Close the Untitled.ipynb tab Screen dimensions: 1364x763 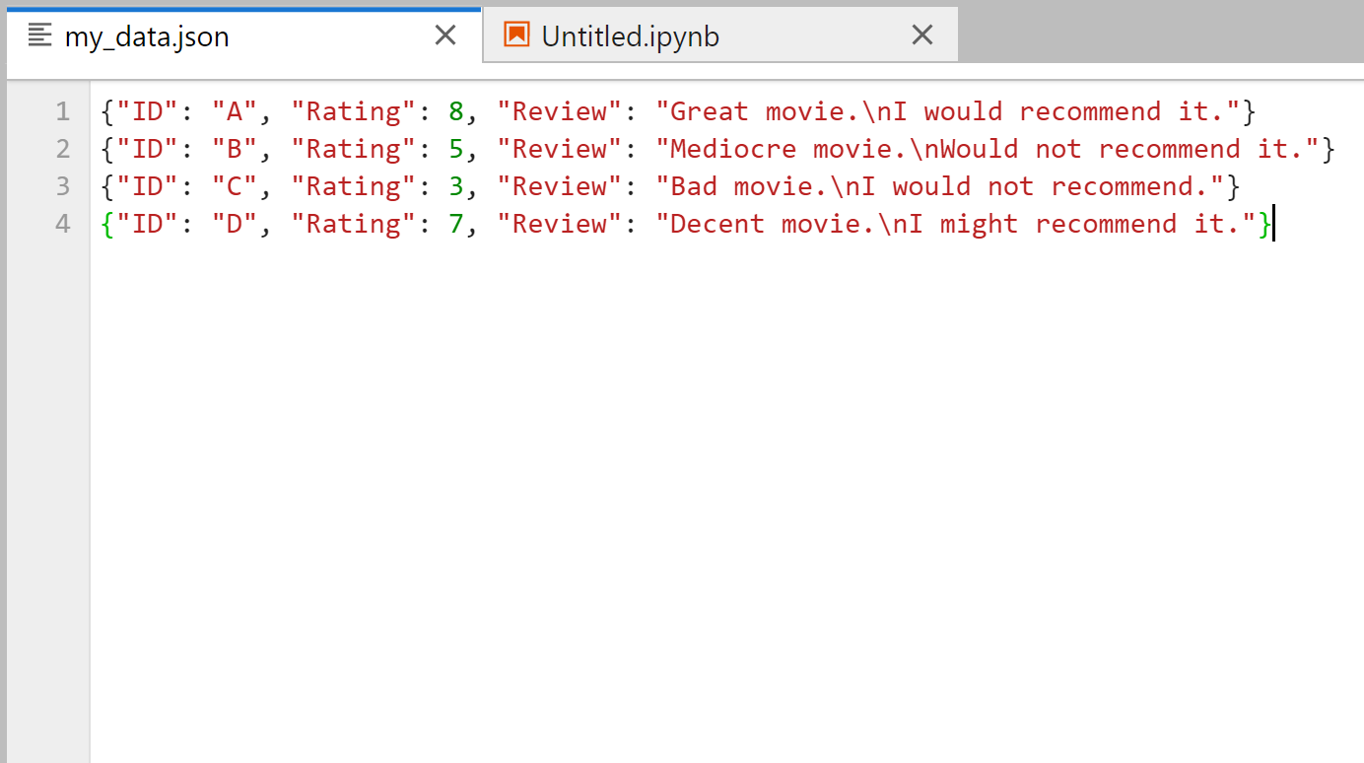coord(922,34)
